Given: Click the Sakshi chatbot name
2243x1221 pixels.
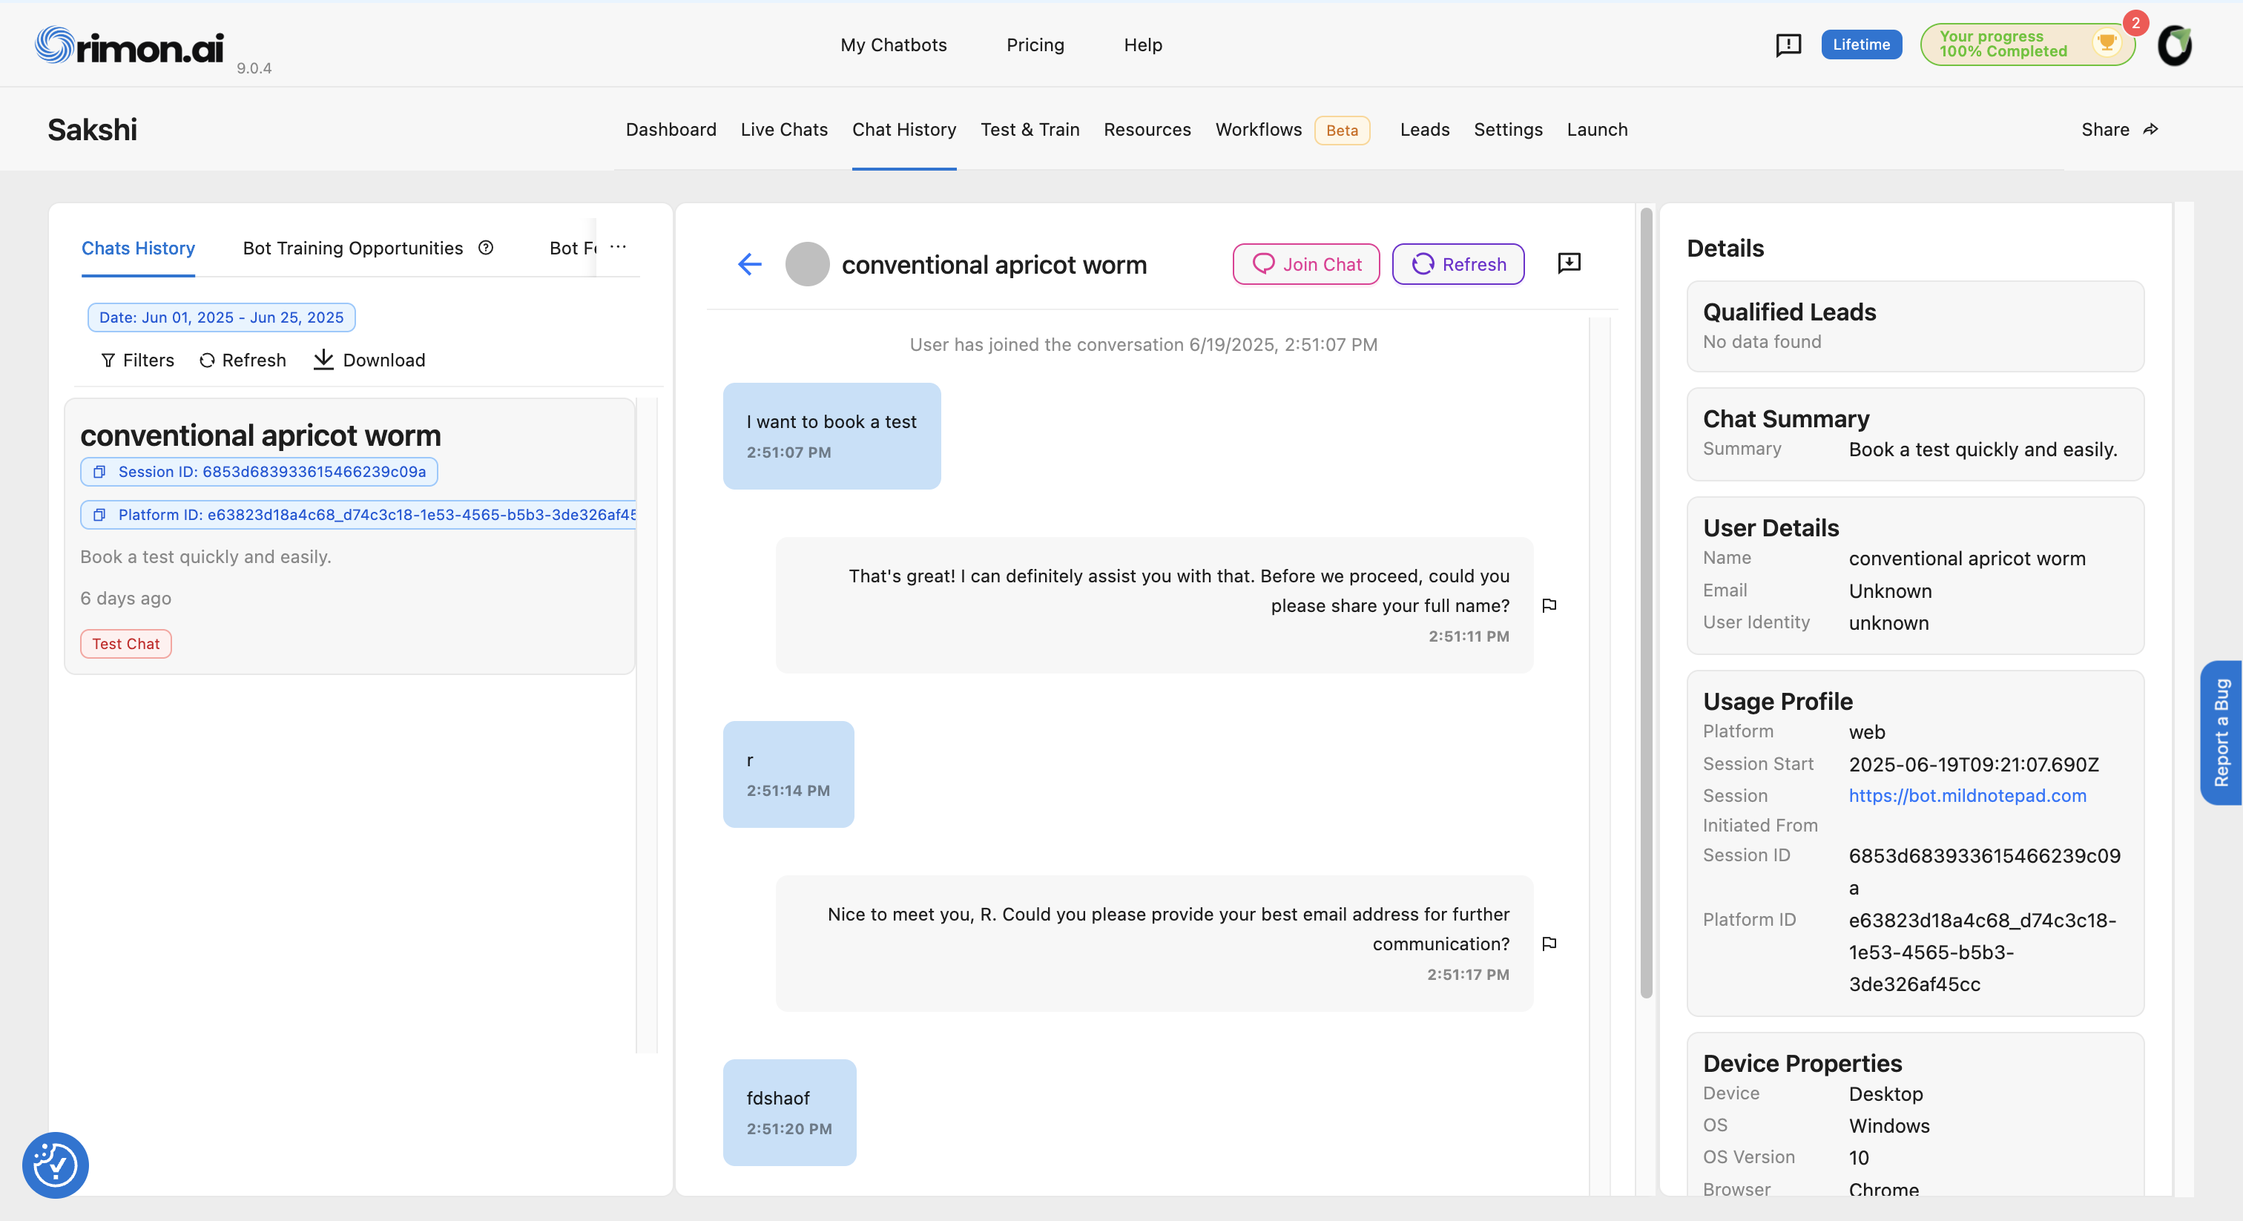Looking at the screenshot, I should [x=91, y=130].
